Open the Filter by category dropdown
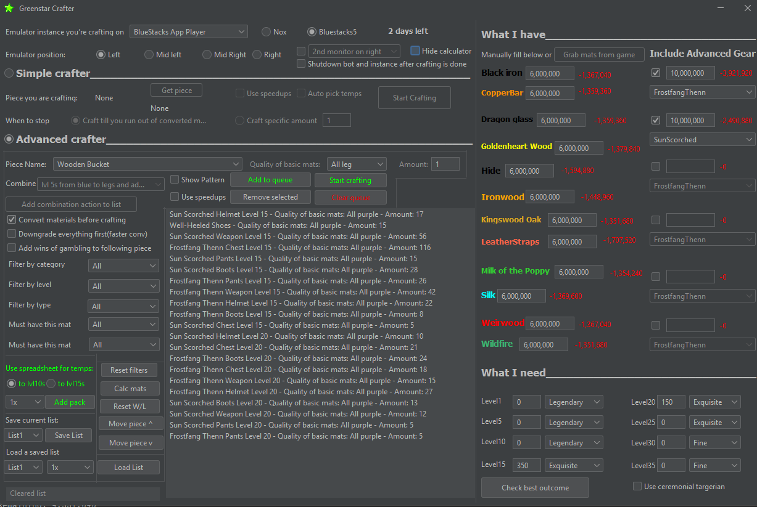 pyautogui.click(x=123, y=266)
